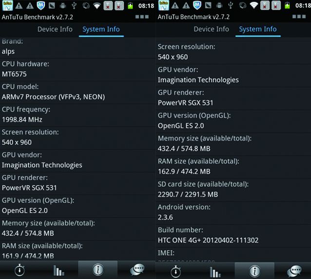Tap the AnTuTu notification icon in right status bar
Image resolution: width=311 pixels, height=279 pixels.
[x=164, y=5]
